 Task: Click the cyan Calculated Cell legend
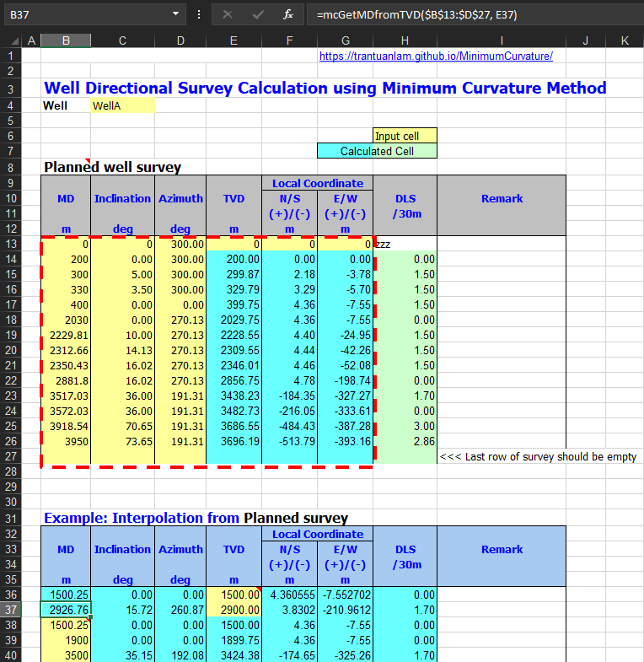tap(377, 151)
